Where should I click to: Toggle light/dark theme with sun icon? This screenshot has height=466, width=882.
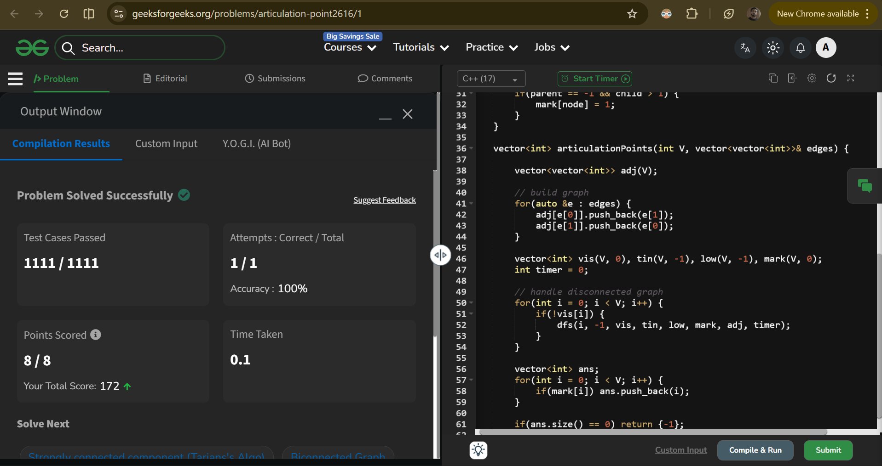click(x=773, y=48)
